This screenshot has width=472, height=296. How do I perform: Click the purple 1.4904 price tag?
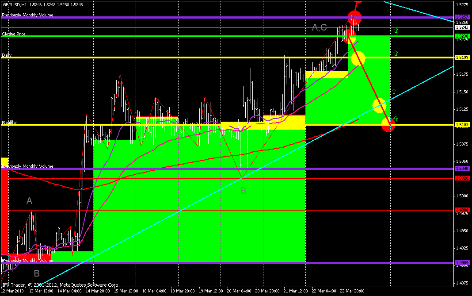point(462,263)
